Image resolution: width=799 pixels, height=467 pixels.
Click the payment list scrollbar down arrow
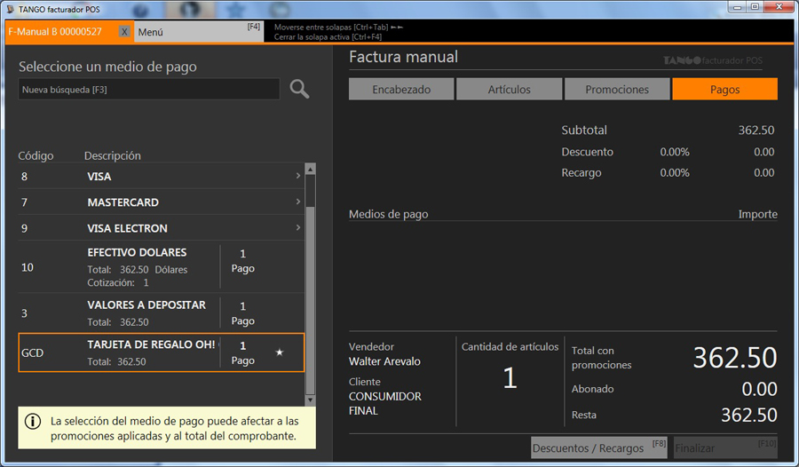310,400
